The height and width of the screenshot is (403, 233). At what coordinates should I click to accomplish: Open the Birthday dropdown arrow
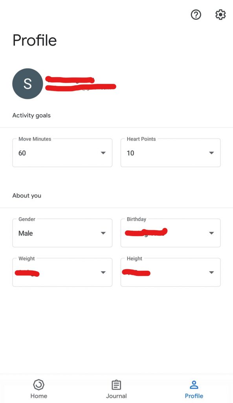pos(211,233)
